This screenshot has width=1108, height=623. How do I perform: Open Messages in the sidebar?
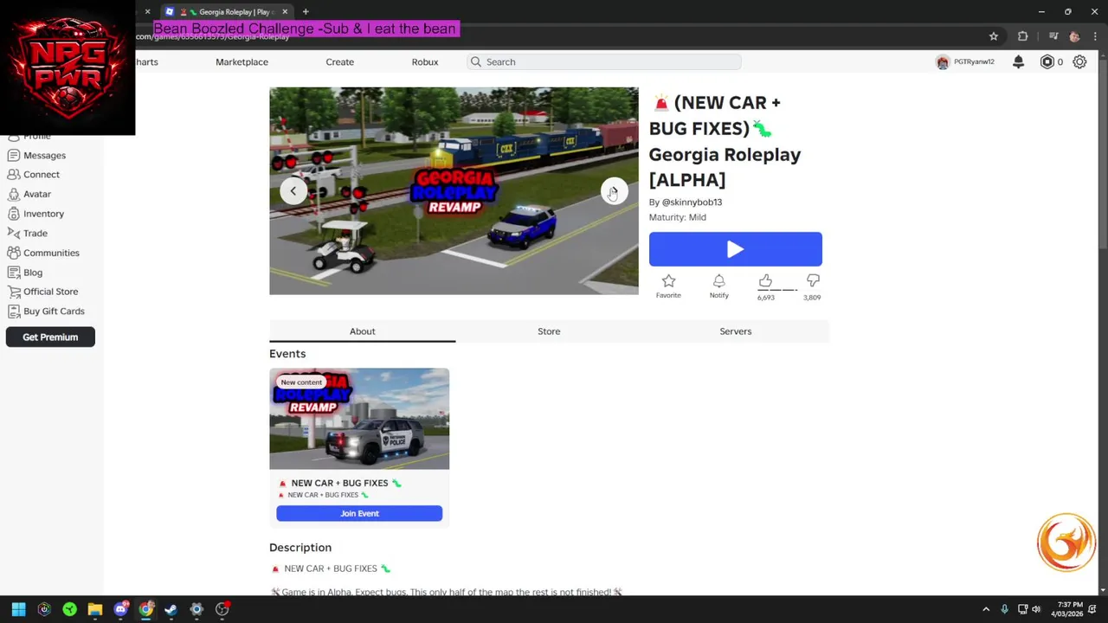point(36,155)
